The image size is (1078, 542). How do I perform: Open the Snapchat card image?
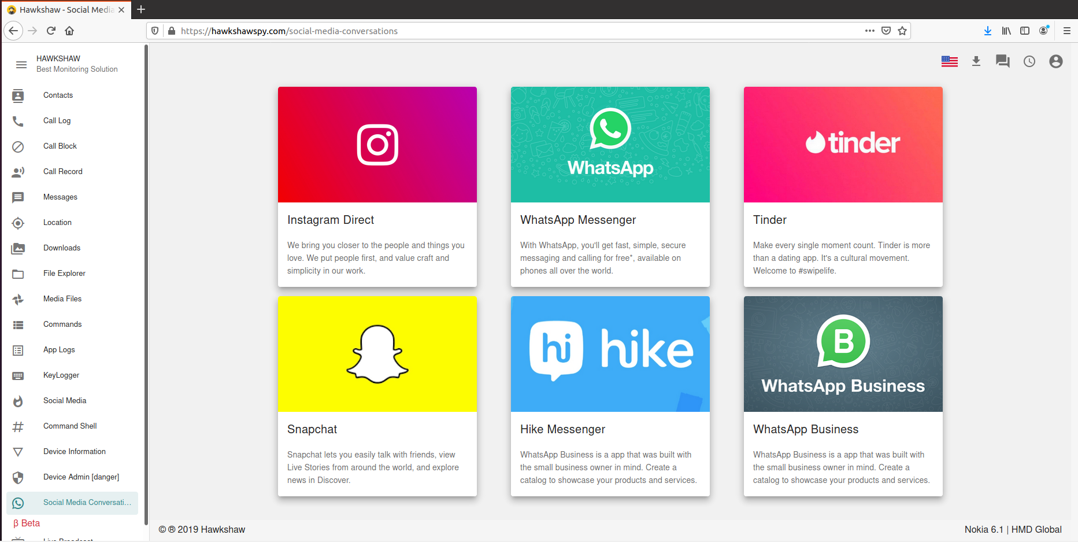[x=377, y=354]
